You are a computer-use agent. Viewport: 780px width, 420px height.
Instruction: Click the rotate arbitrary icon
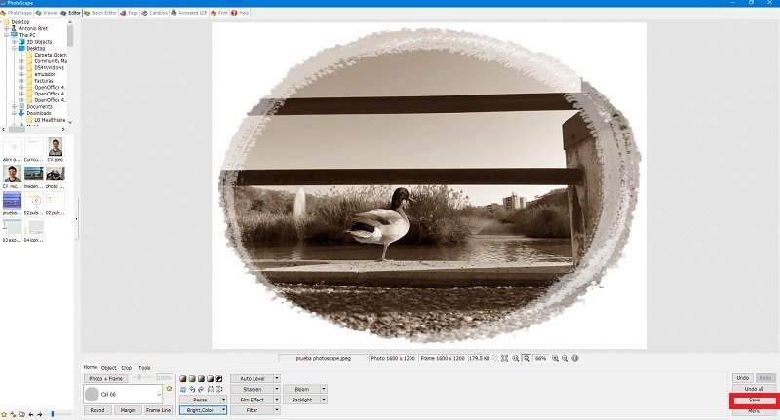click(x=183, y=389)
